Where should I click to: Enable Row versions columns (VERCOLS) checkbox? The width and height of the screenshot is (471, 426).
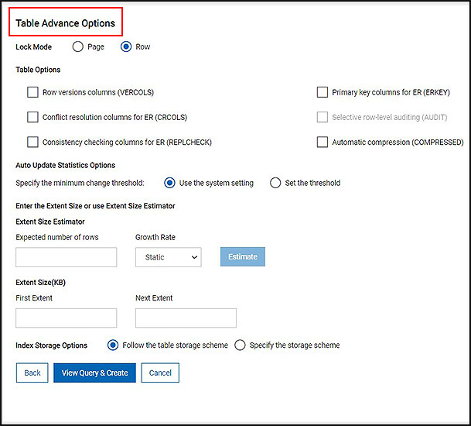tap(32, 92)
